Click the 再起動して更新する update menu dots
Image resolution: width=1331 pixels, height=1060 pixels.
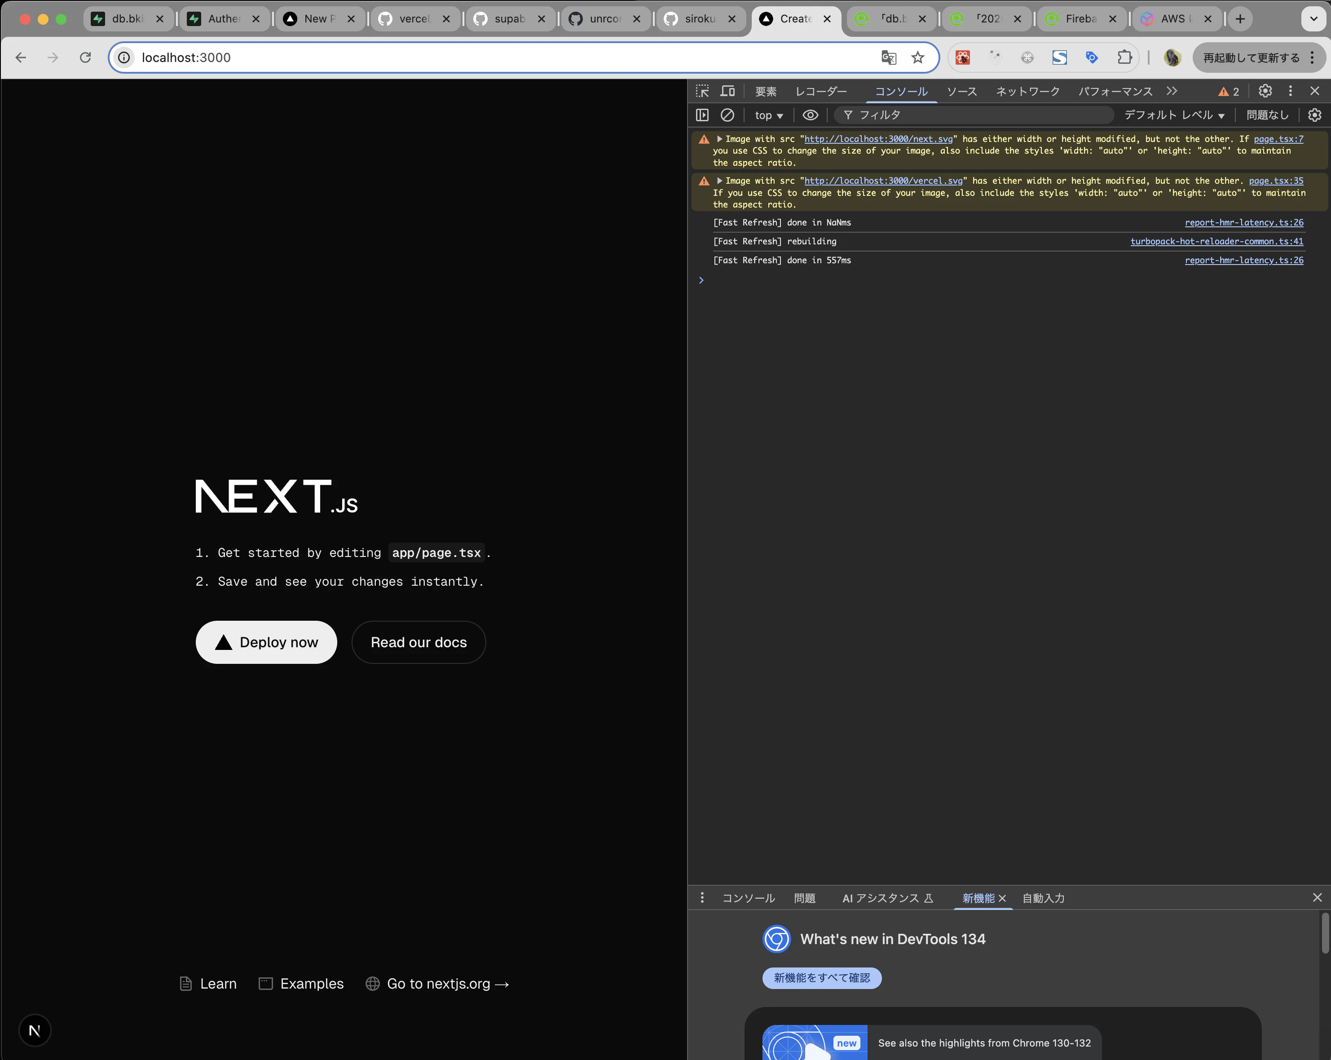(x=1312, y=57)
